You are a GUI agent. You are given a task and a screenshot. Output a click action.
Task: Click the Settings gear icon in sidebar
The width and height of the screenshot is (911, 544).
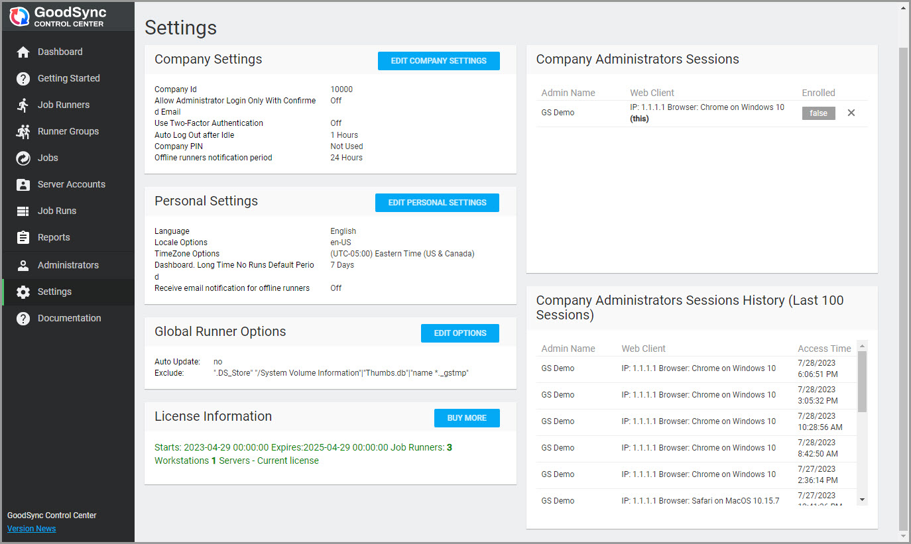pos(23,292)
